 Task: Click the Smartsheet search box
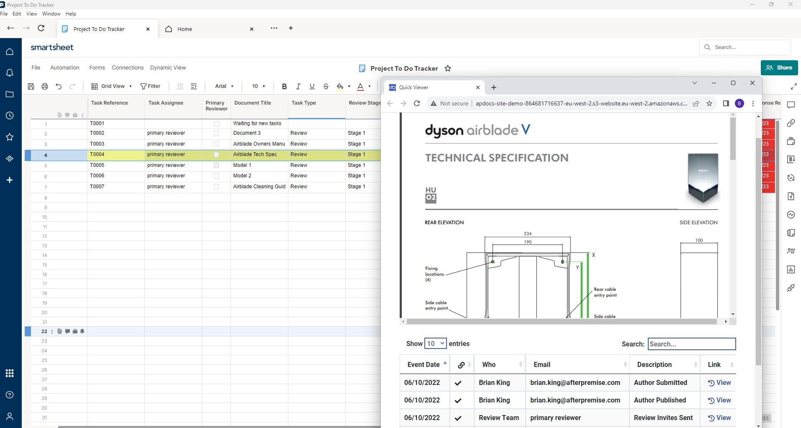click(x=745, y=47)
